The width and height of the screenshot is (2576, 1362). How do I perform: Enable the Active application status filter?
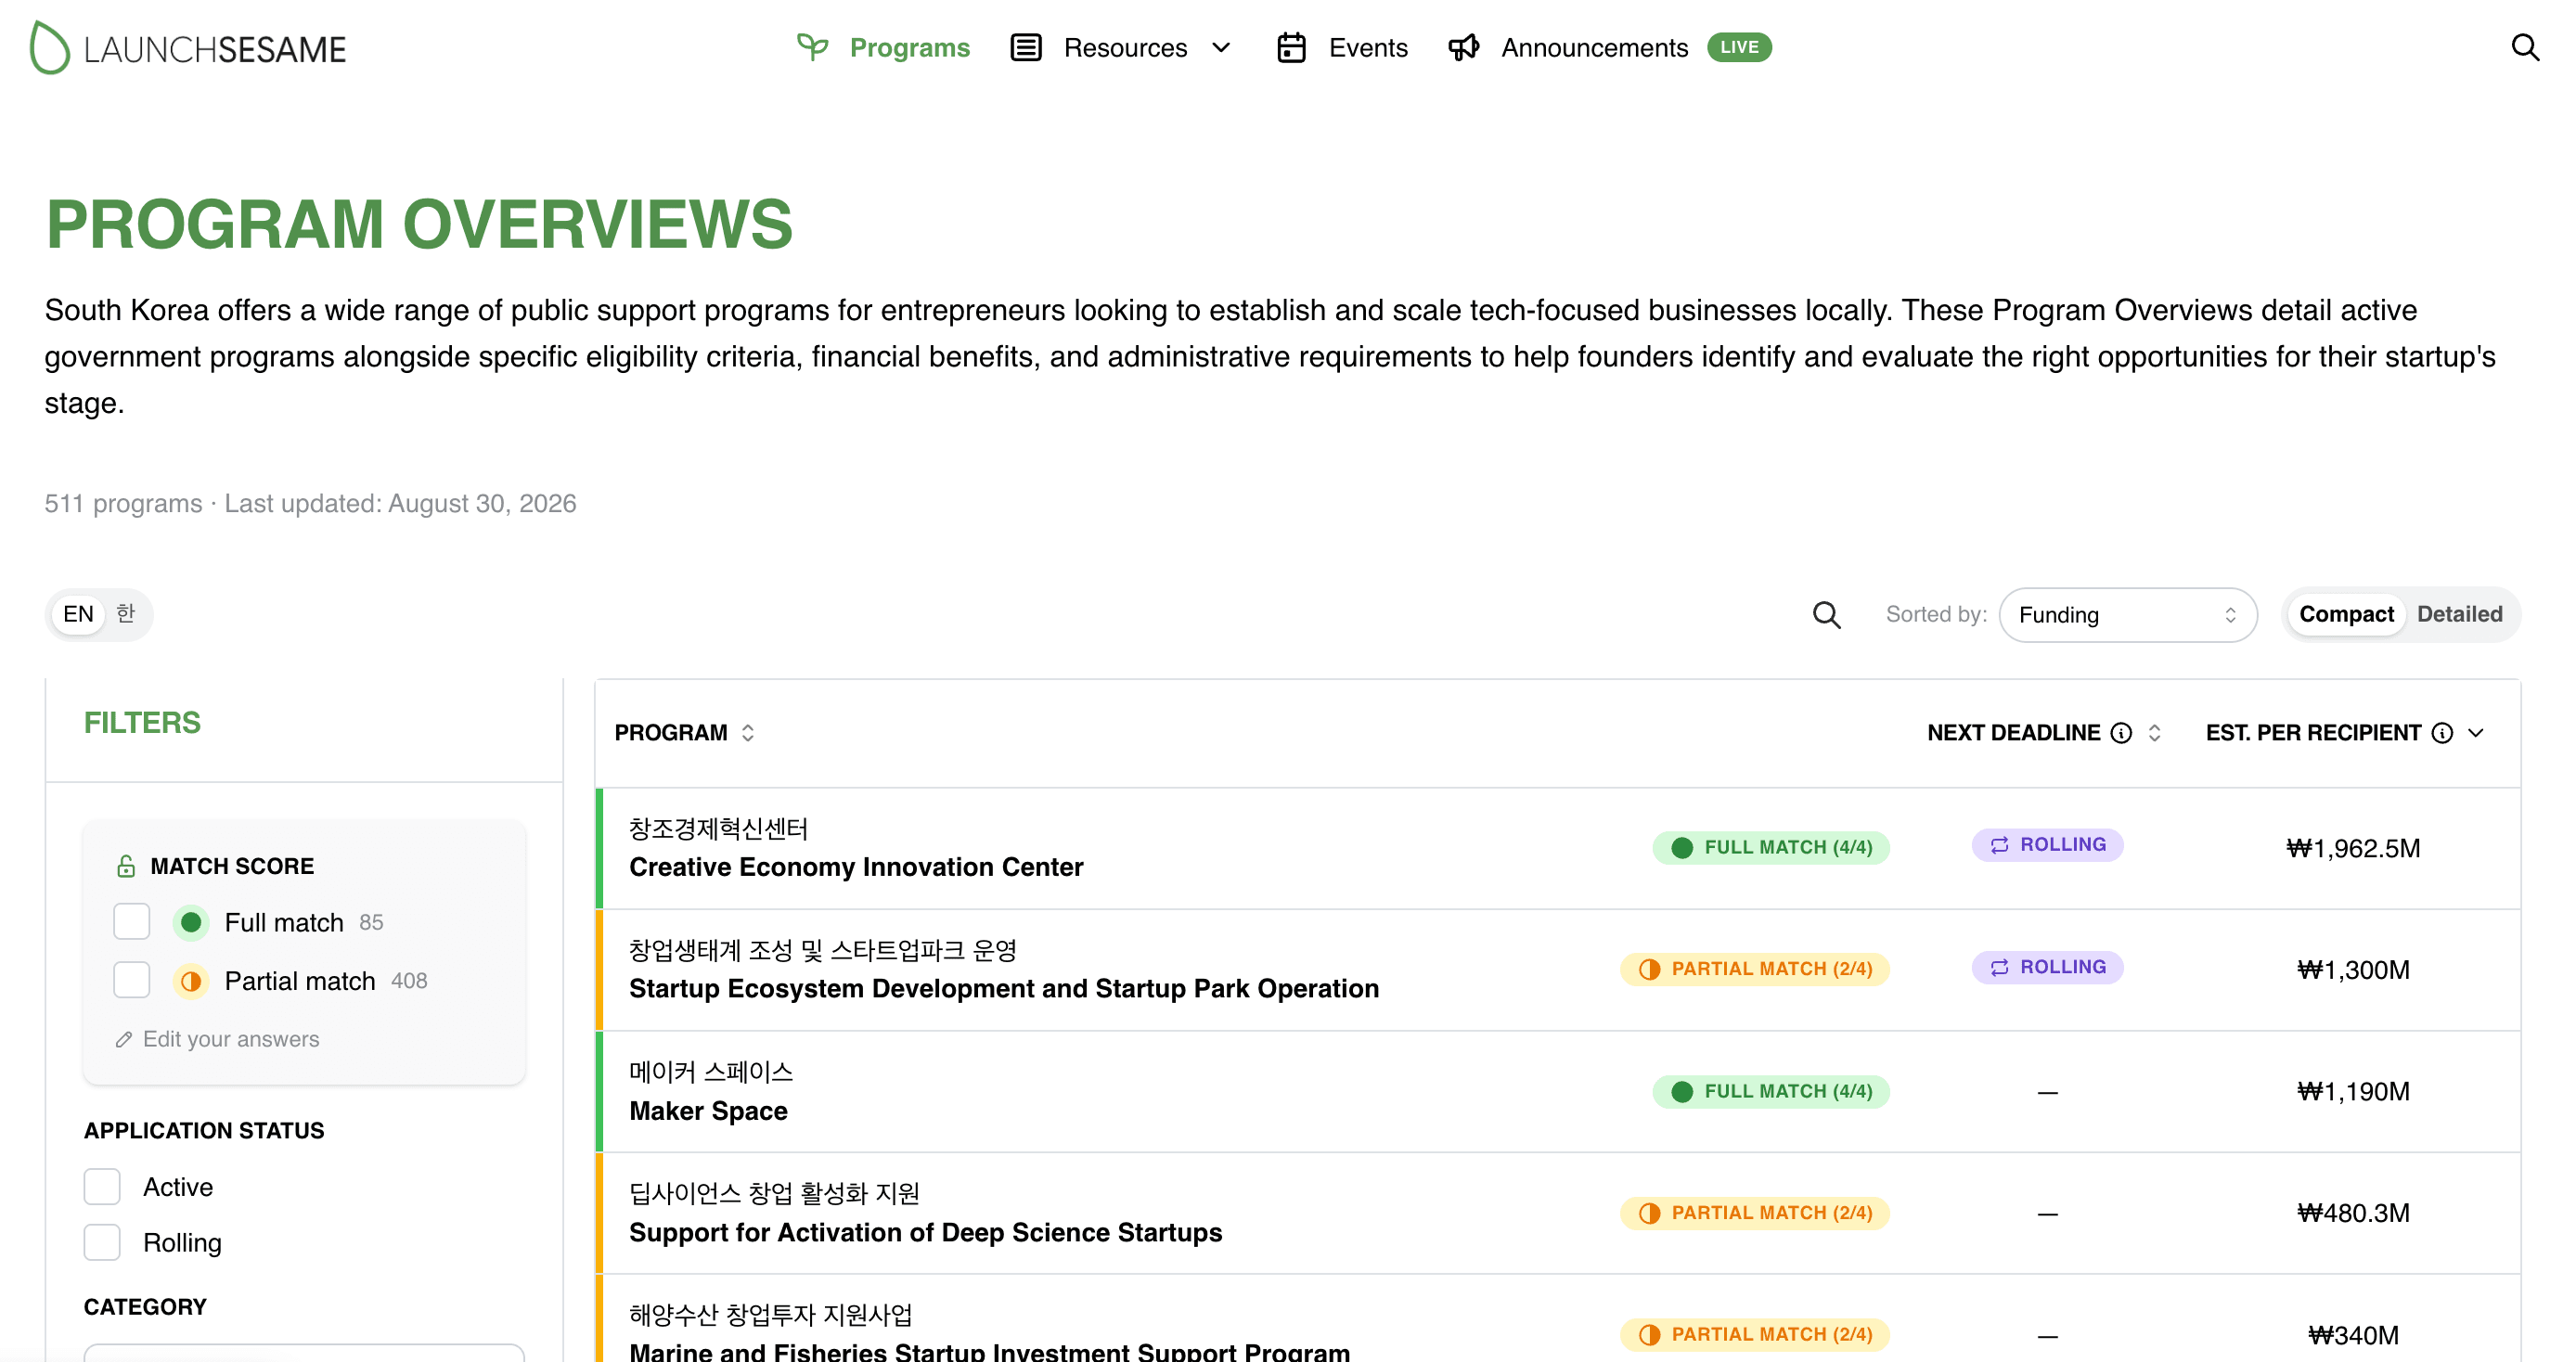[x=102, y=1187]
